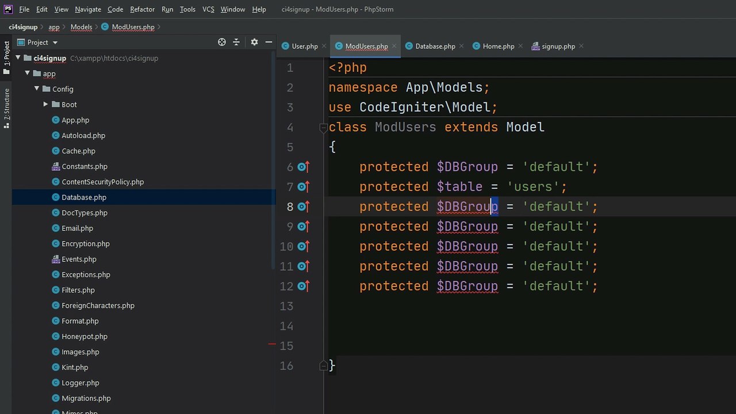Close the signup.php editor tab

click(581, 46)
